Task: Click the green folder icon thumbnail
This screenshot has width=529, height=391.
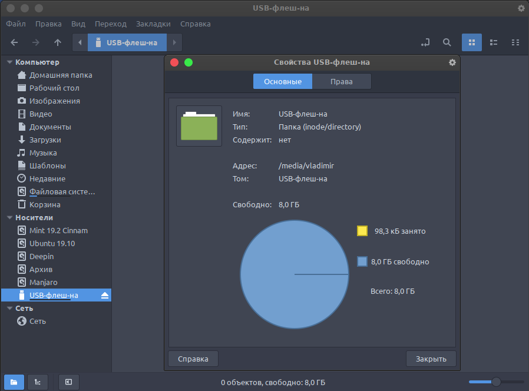Action: [x=199, y=126]
